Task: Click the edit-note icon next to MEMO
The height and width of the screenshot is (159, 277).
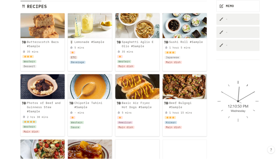Action: click(221, 6)
